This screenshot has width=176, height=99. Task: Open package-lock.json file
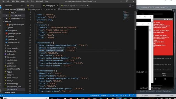(14, 87)
